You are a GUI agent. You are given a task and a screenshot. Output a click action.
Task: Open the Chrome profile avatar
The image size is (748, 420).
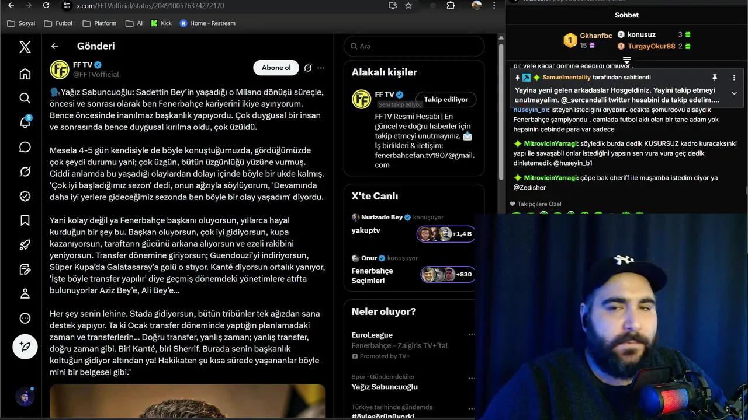pyautogui.click(x=477, y=5)
